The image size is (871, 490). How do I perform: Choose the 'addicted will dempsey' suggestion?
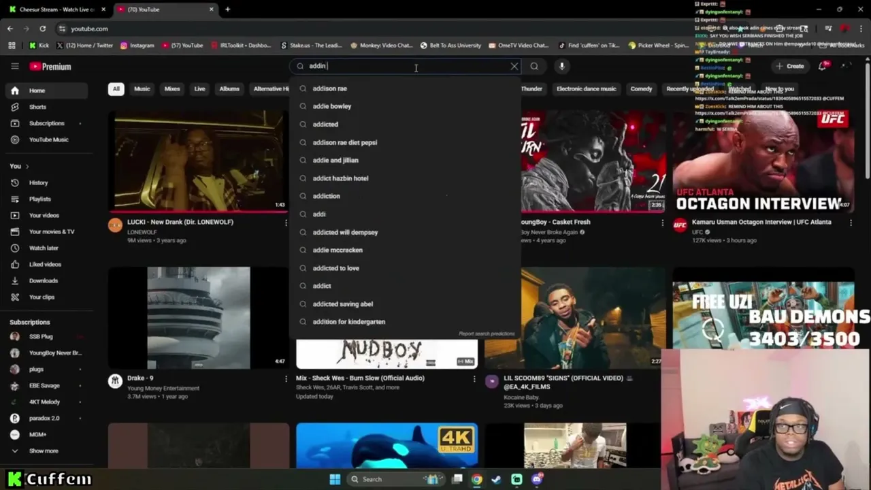point(406,232)
